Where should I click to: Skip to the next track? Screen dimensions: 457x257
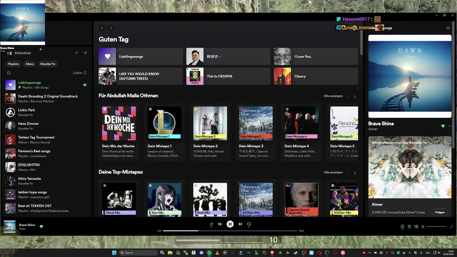(240, 224)
